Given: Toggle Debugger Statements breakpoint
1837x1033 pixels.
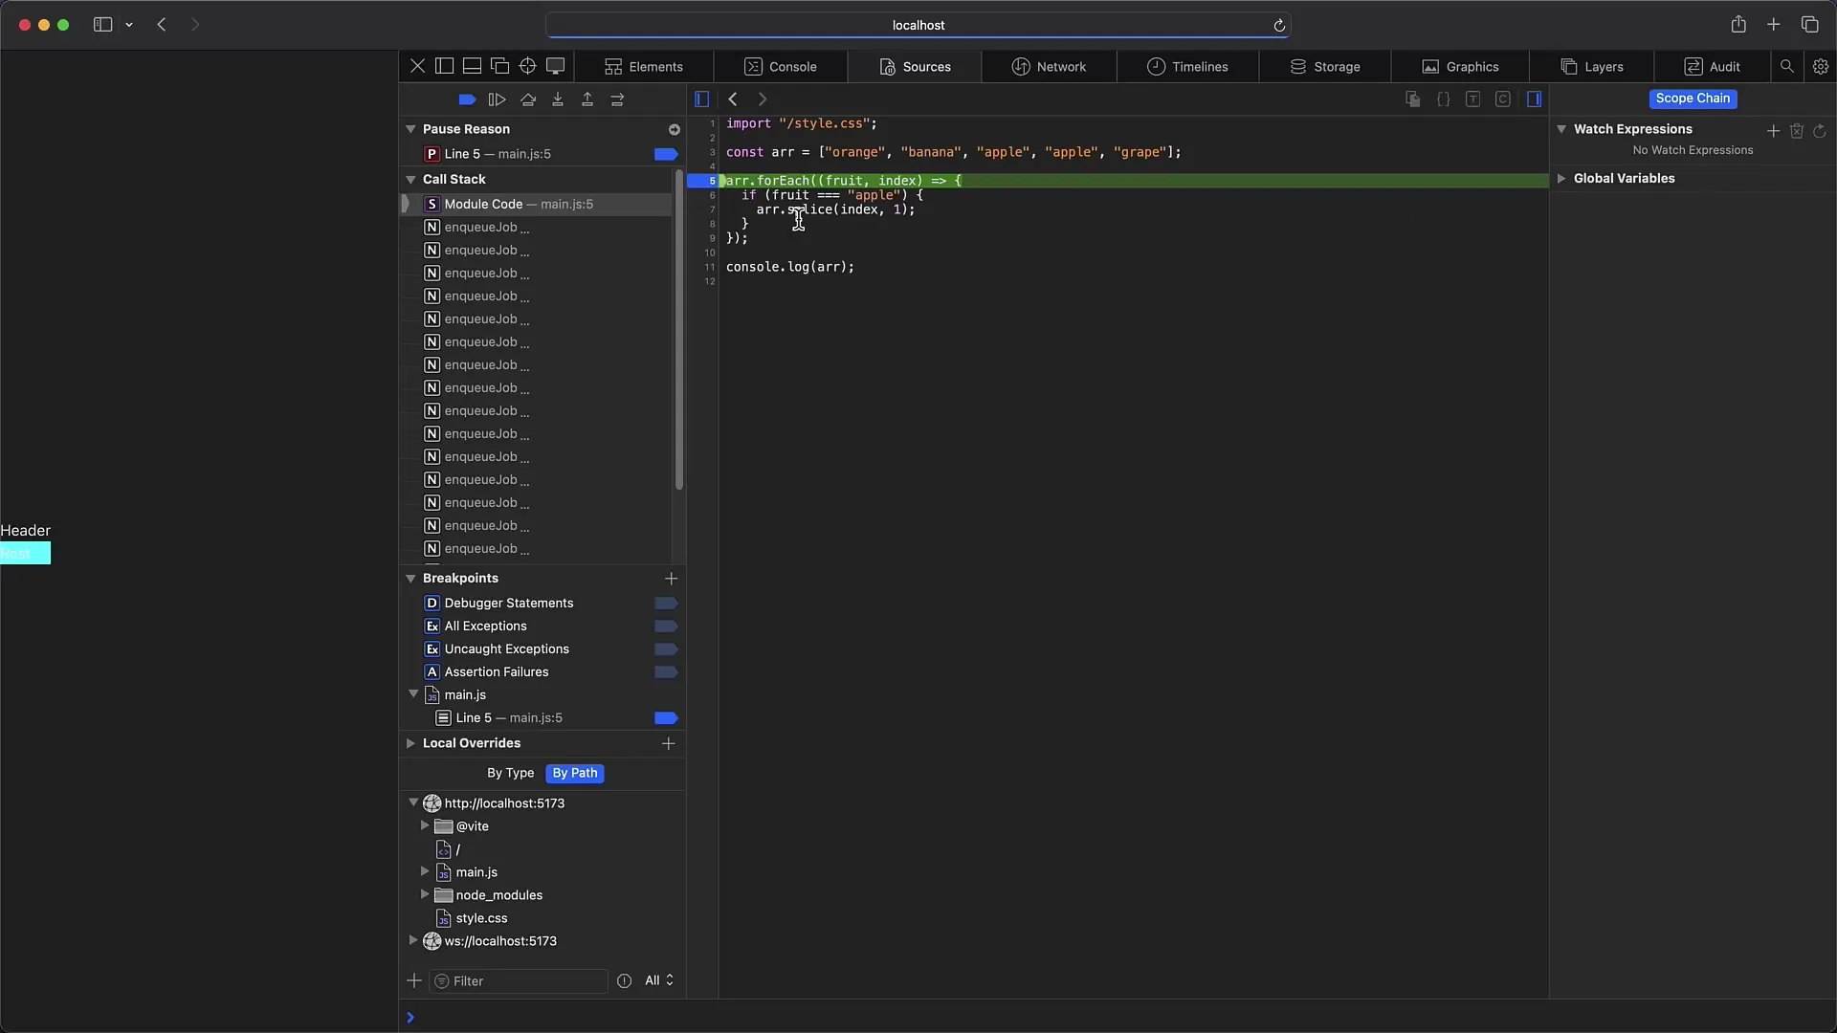Looking at the screenshot, I should (x=666, y=604).
